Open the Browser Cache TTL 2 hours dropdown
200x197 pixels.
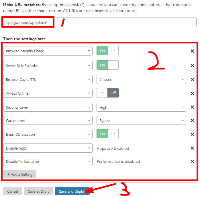(x=141, y=79)
